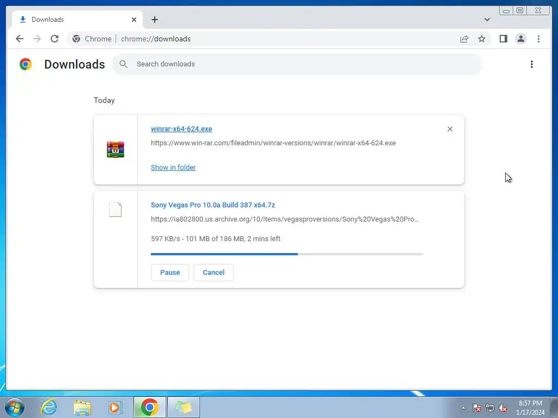Open Windows Explorer from the taskbar
The width and height of the screenshot is (558, 418).
[x=82, y=407]
